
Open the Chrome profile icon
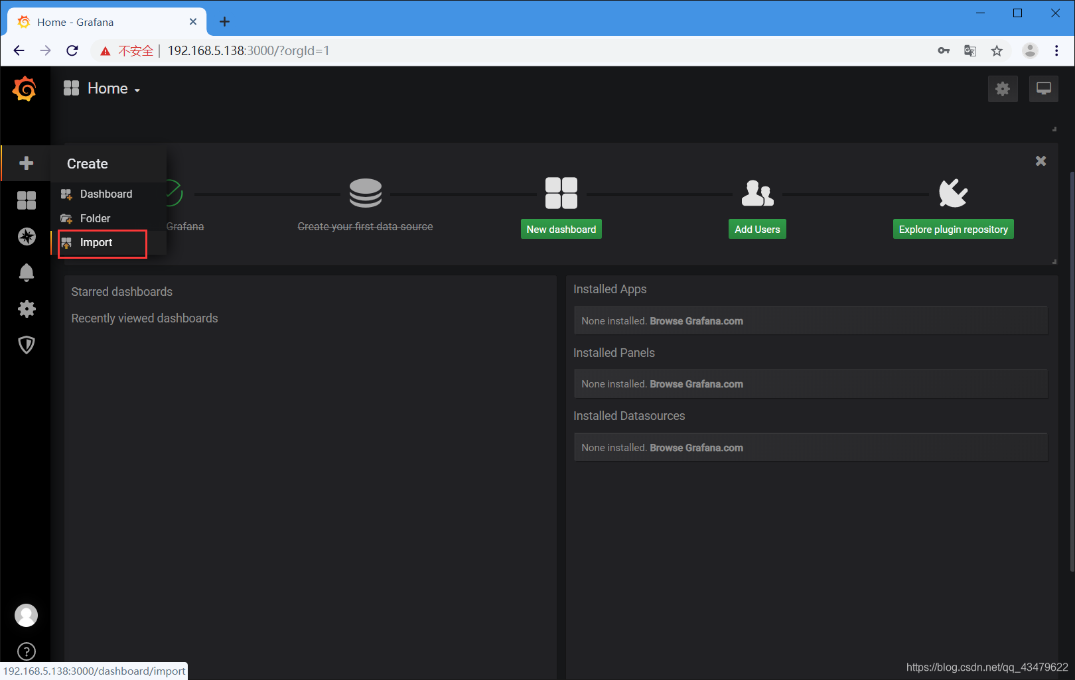pyautogui.click(x=1030, y=50)
